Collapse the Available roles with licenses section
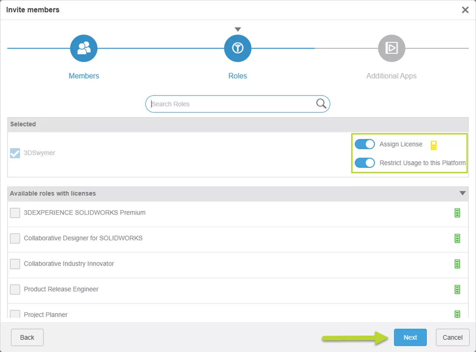Image resolution: width=476 pixels, height=352 pixels. click(x=462, y=193)
